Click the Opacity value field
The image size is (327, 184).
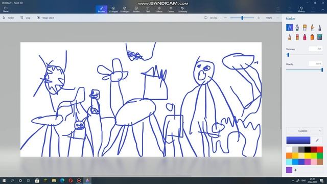point(316,63)
